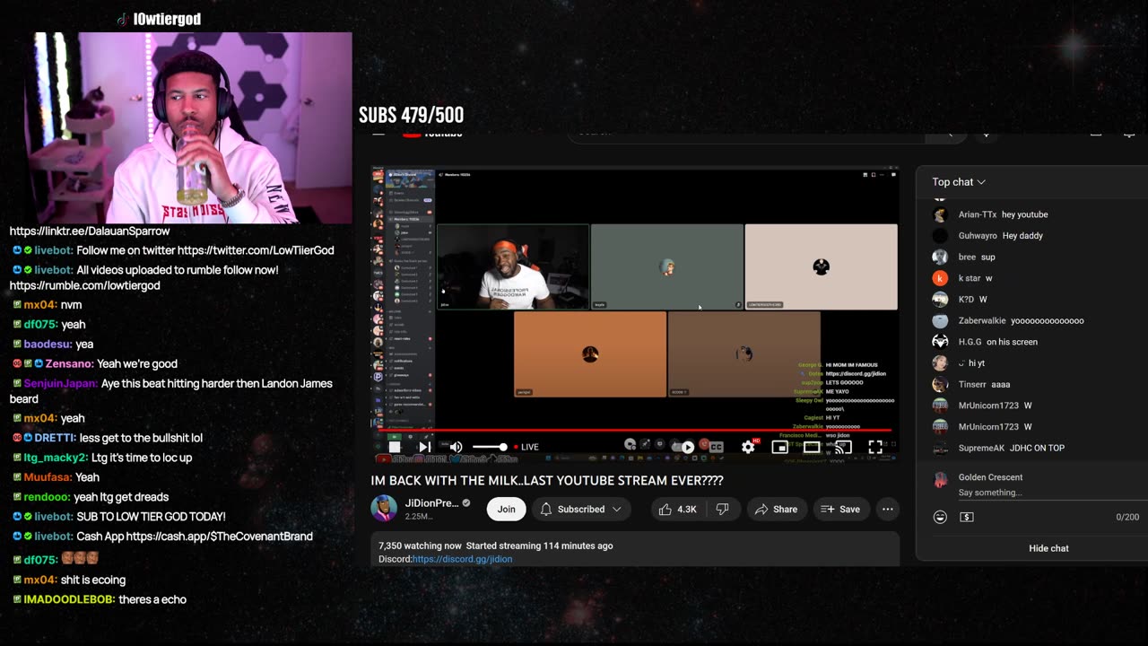1148x646 pixels.
Task: Click Muufasa username in chat
Action: (48, 477)
